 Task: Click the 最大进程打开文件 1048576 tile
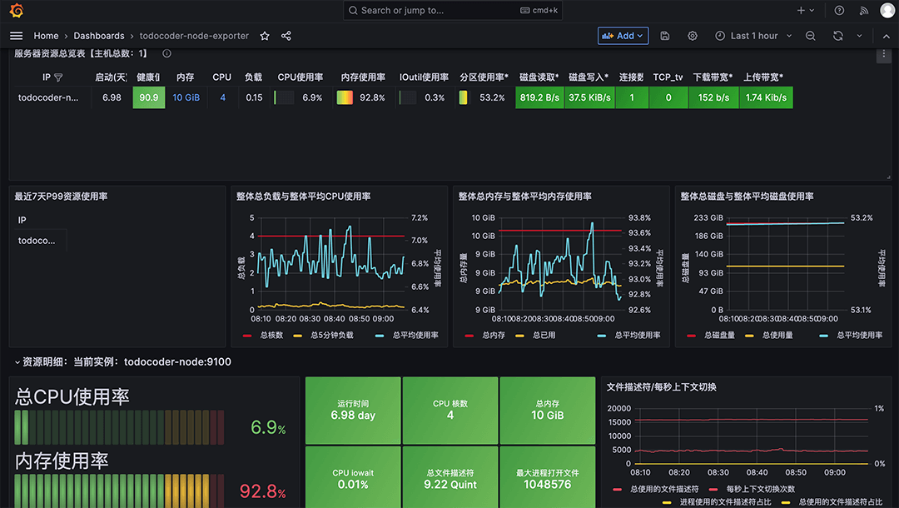[548, 477]
